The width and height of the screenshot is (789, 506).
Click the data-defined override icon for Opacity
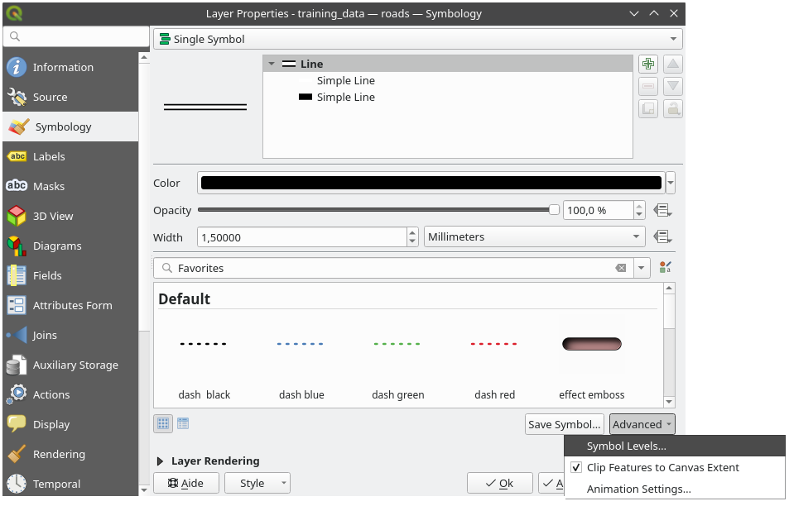point(662,210)
